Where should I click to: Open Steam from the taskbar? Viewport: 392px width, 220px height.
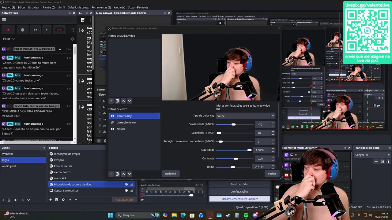(x=228, y=215)
